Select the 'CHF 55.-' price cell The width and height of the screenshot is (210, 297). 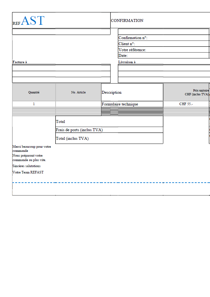point(186,104)
